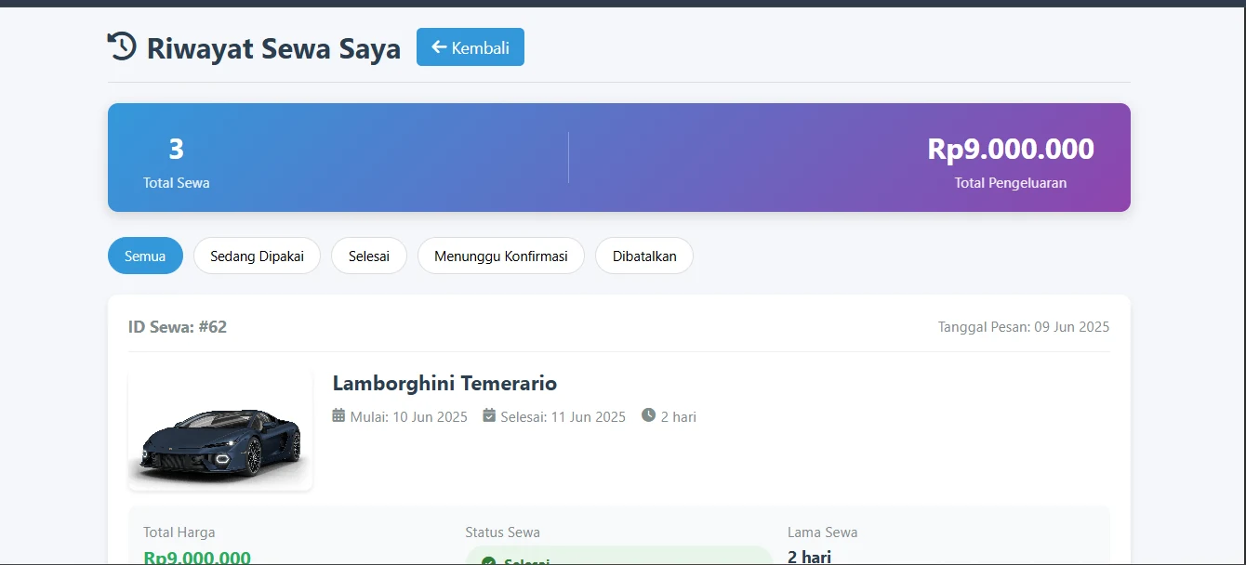Click the calendar icon before Mulai date
1246x565 pixels.
338,415
